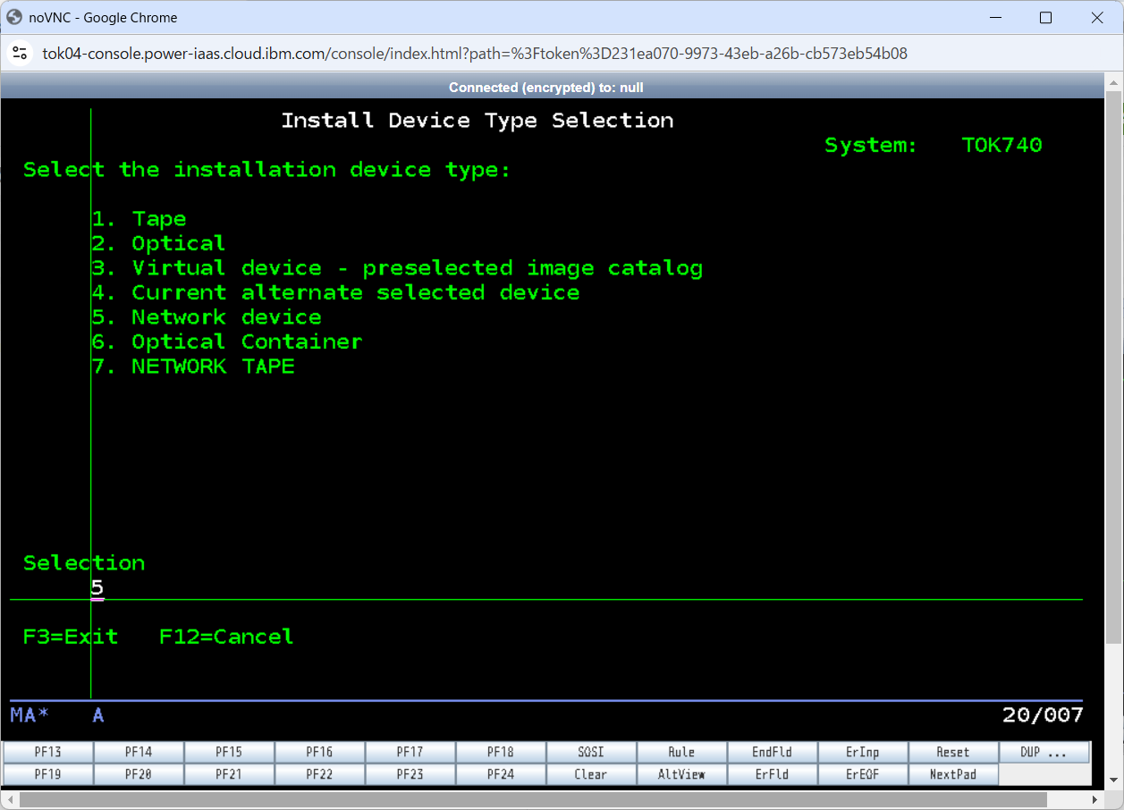Select the PF15 key button
The image size is (1124, 810).
tap(229, 752)
